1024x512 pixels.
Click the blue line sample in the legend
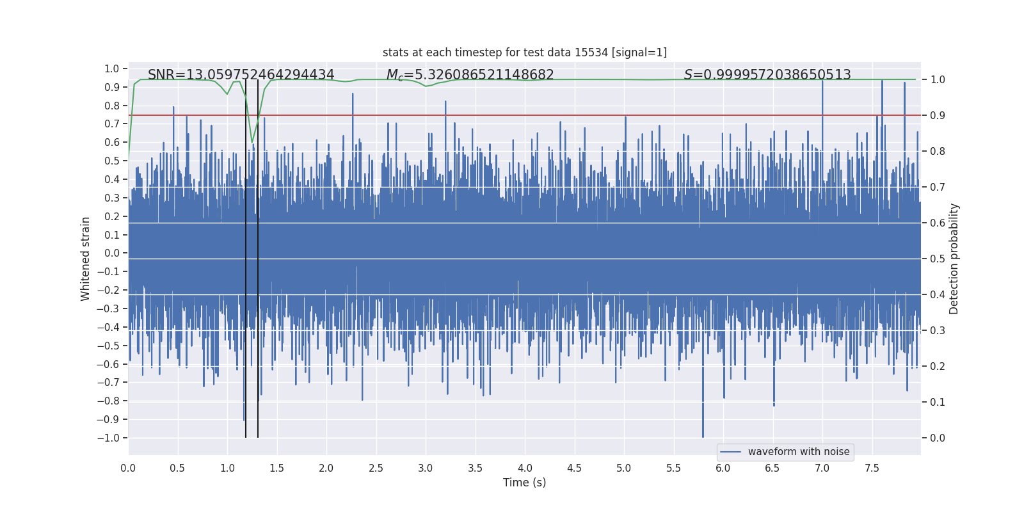pyautogui.click(x=731, y=452)
